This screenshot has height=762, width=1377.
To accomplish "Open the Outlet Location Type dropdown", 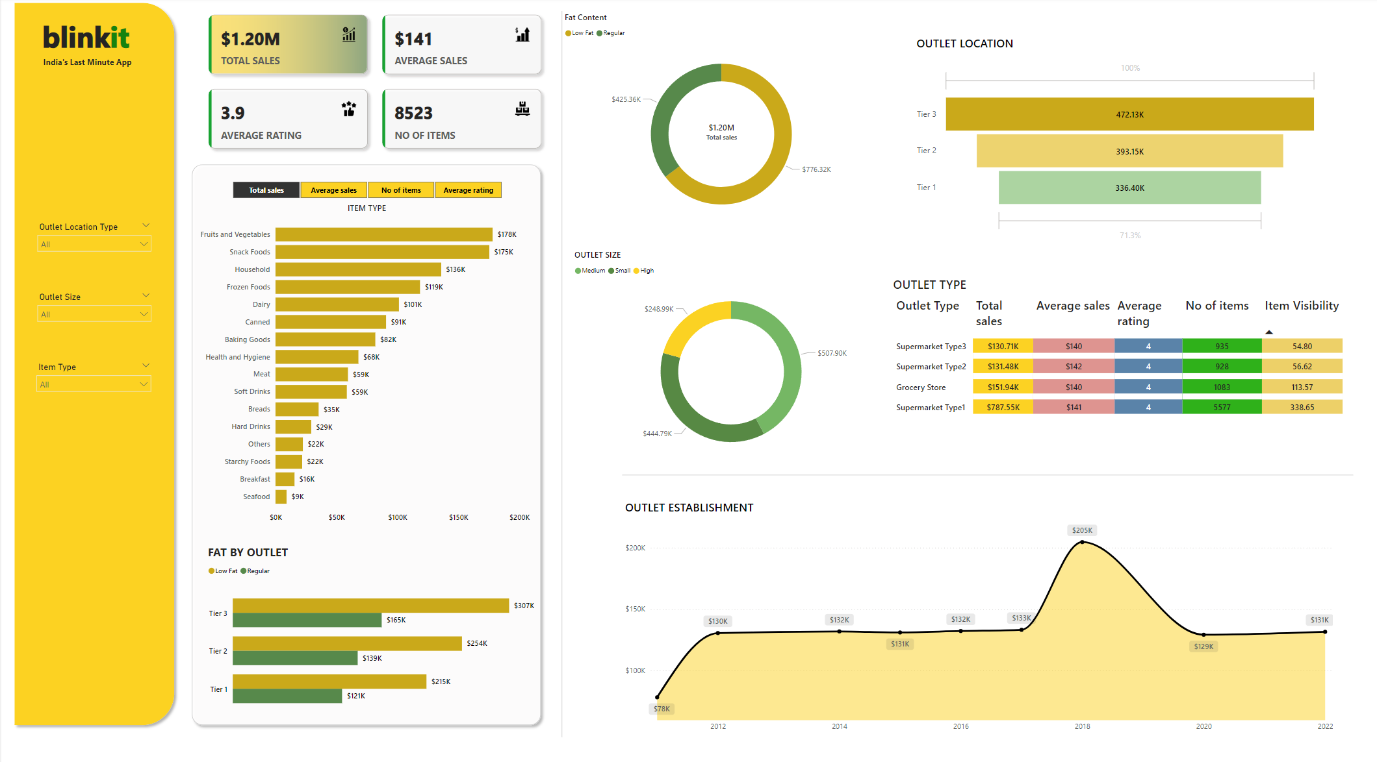I will (x=94, y=245).
